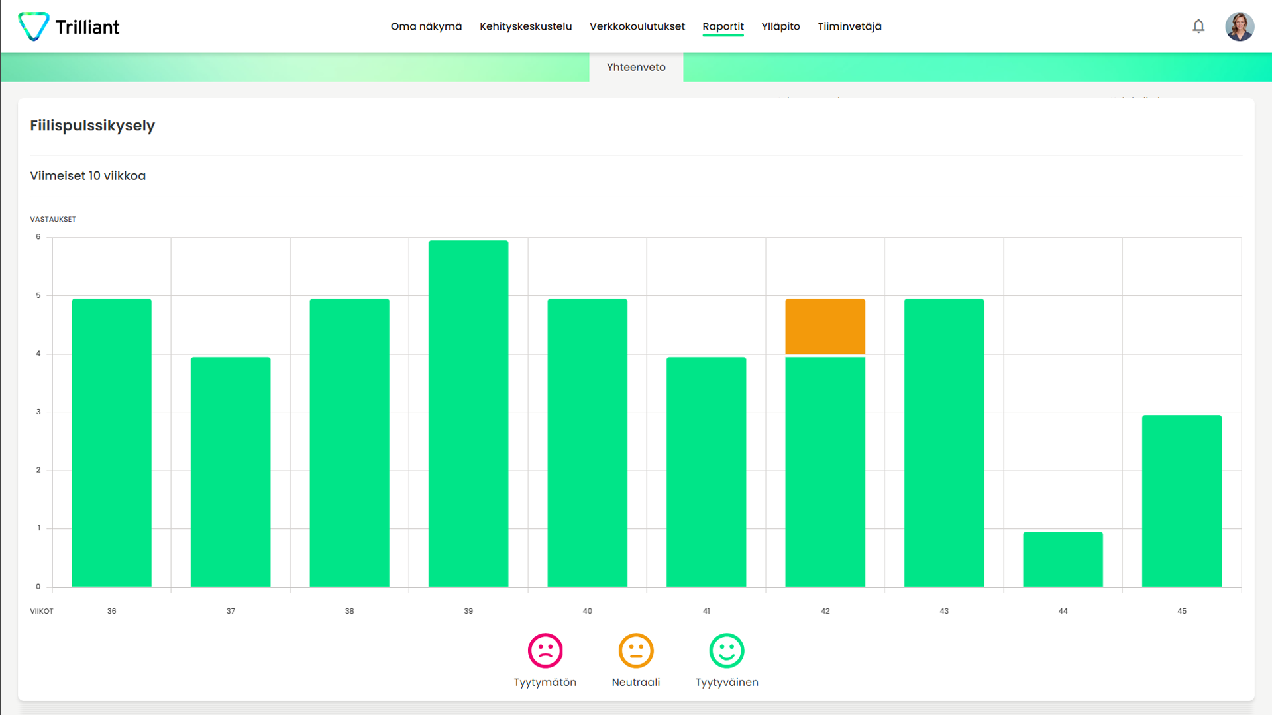Click the Neutraali neutral face icon

point(636,651)
